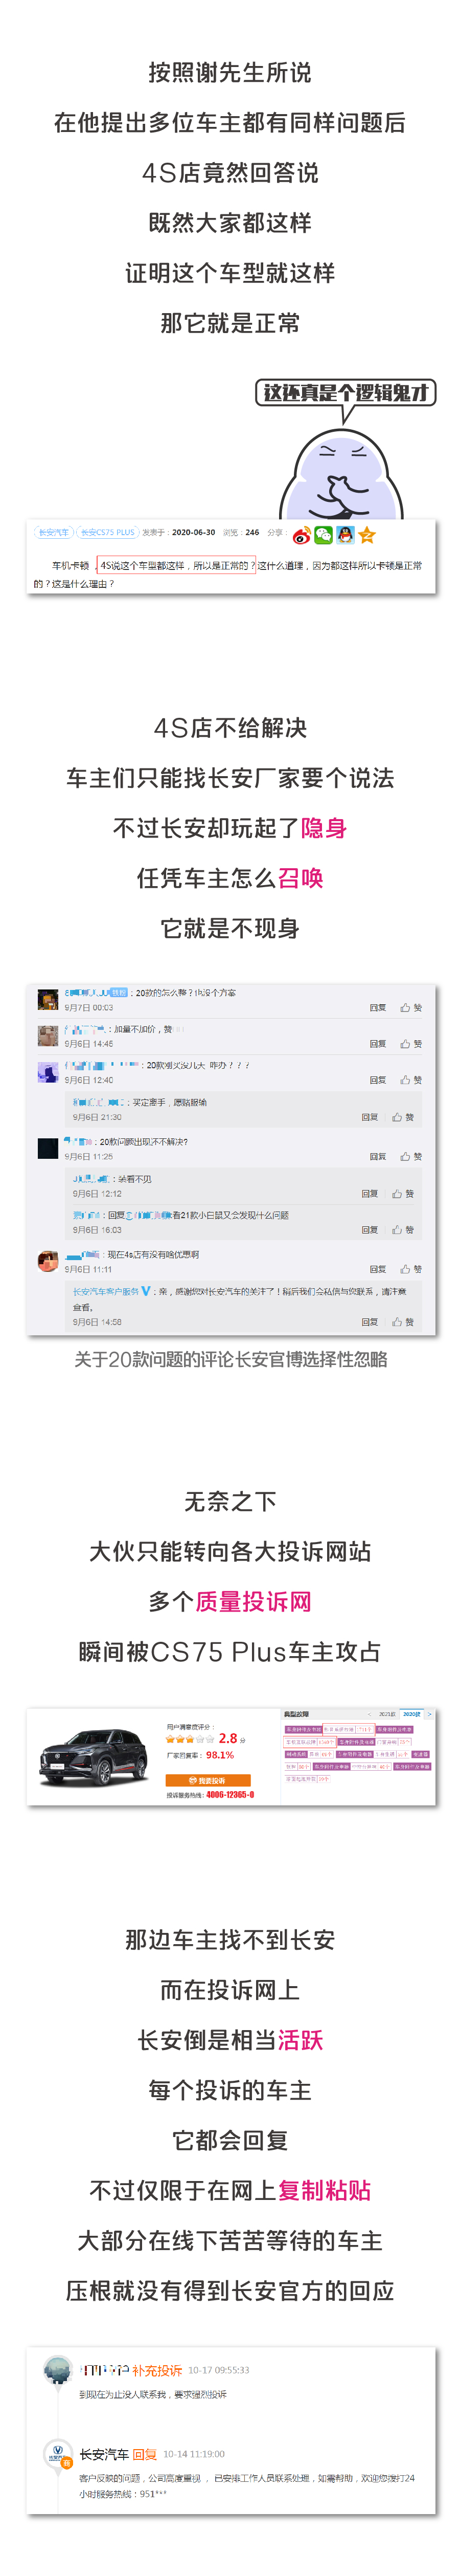Click the Weibo share icon
The height and width of the screenshot is (2576, 460).
tap(301, 535)
